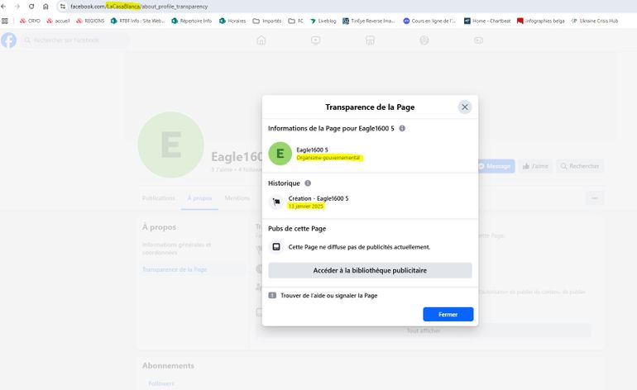637x390 pixels.
Task: Switch to the À propos tab
Action: coord(199,198)
